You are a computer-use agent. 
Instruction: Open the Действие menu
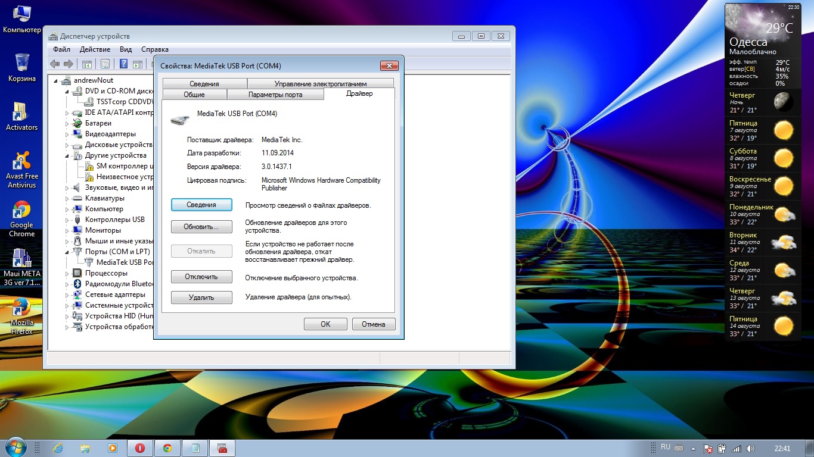point(95,49)
